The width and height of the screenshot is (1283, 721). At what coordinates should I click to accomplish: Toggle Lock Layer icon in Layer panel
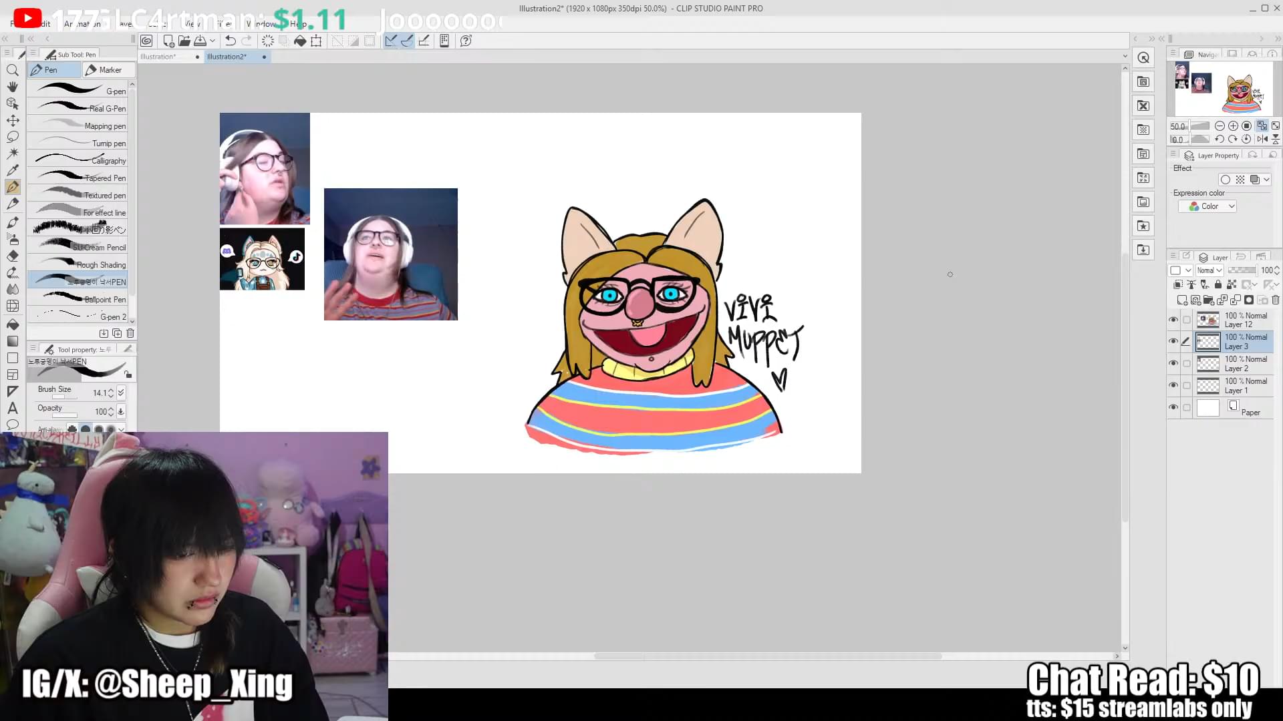[1218, 285]
